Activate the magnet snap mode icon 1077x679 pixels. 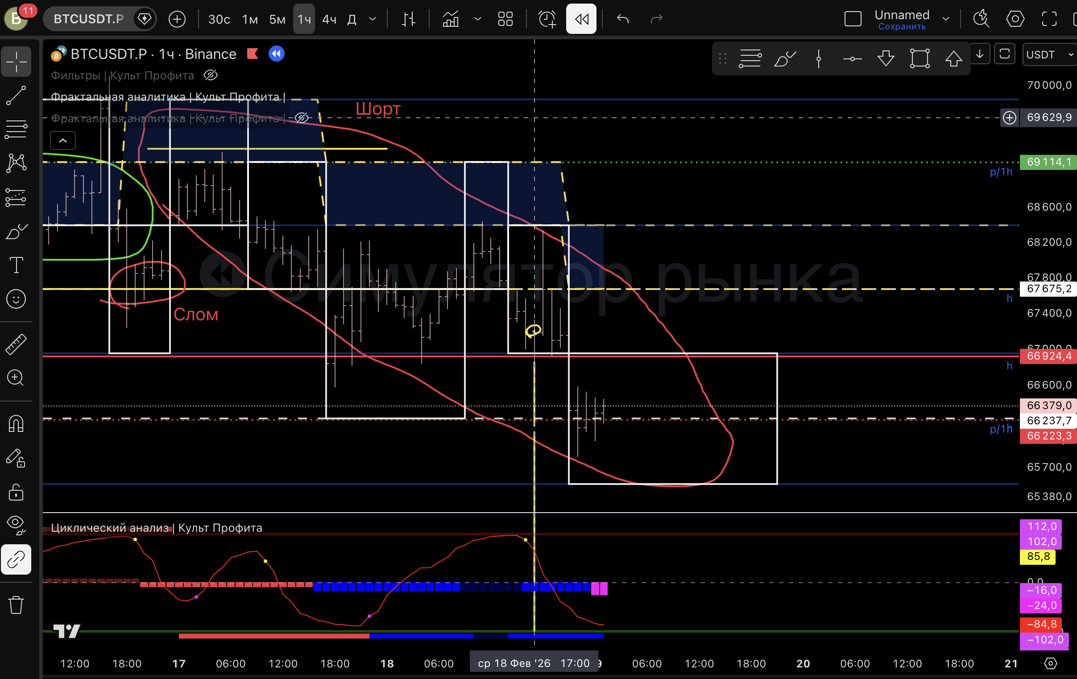(x=16, y=423)
